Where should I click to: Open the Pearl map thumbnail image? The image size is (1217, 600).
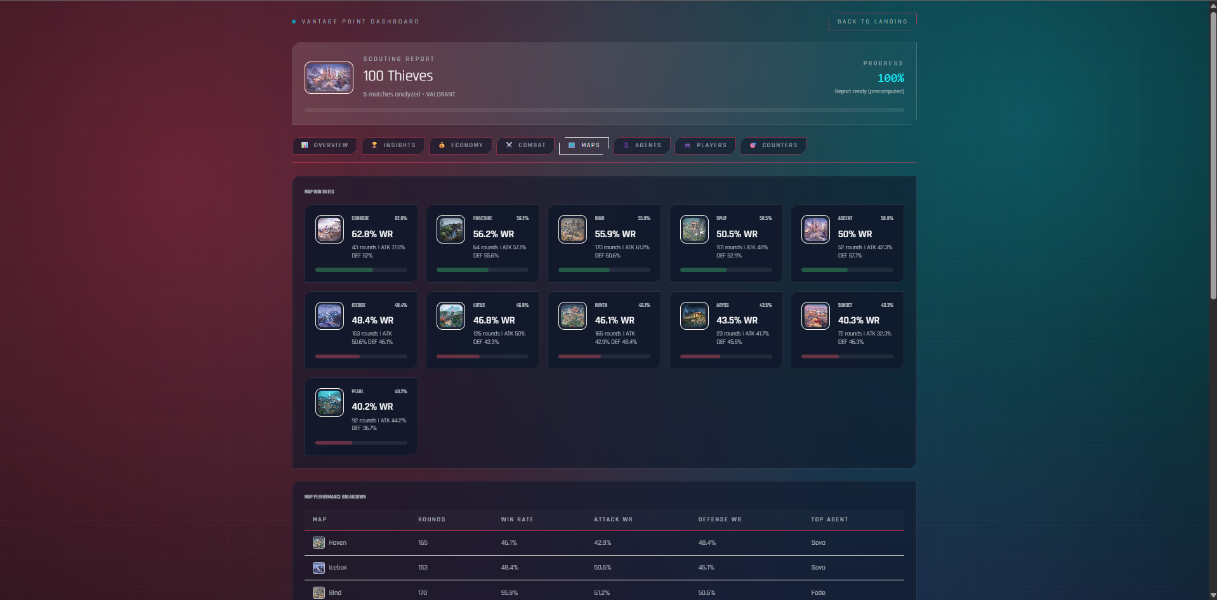(329, 402)
